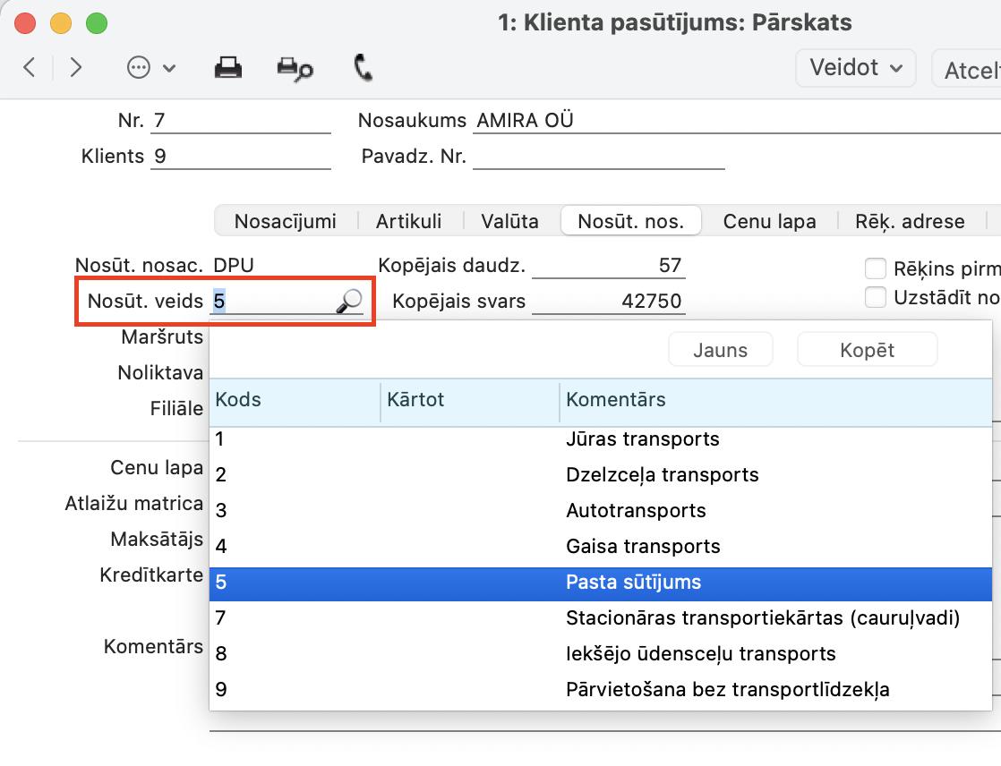Click magnifier in Nosūt. veids field

(348, 302)
